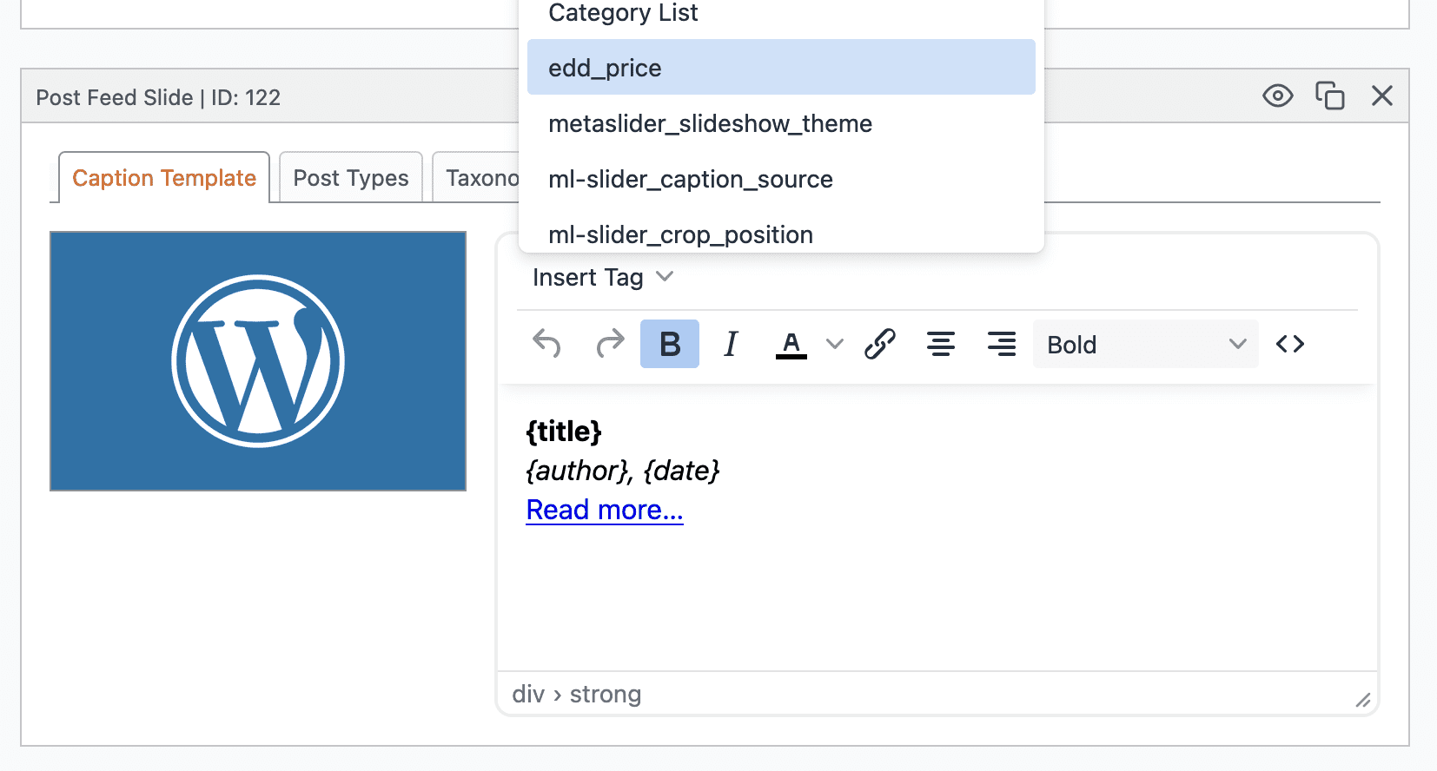Apply text color with the A icon
Viewport: 1437px width, 771px height.
click(791, 344)
